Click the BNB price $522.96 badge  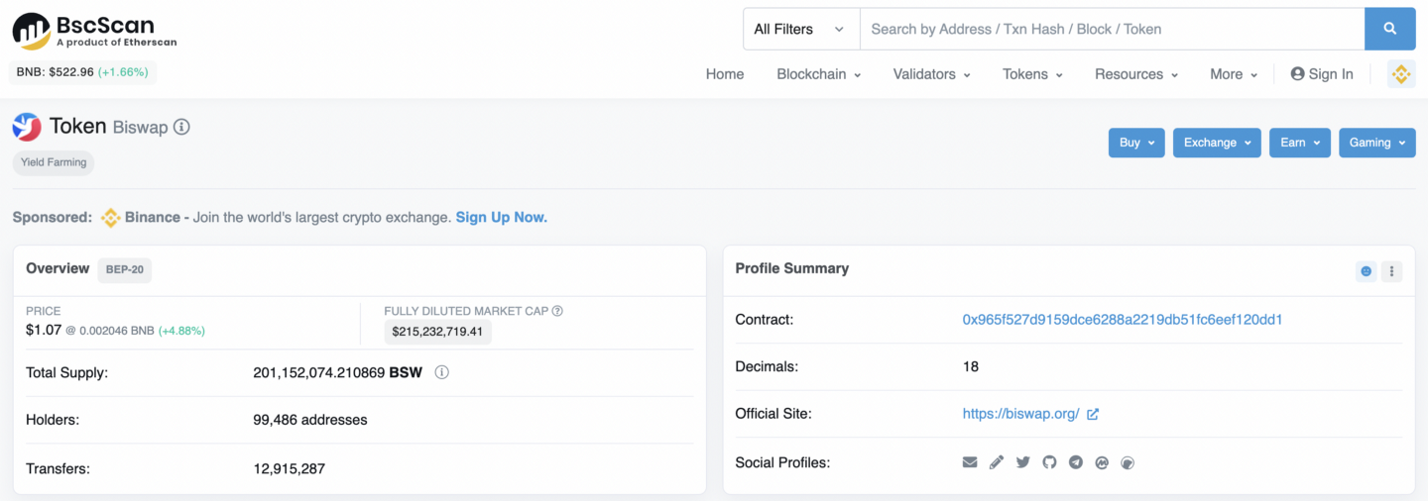83,72
